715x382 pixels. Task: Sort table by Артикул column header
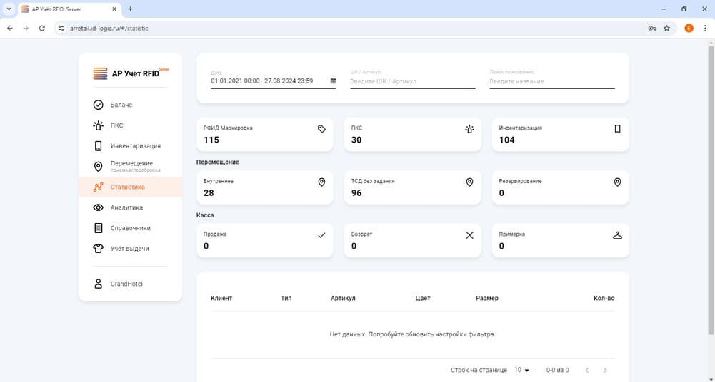[343, 298]
